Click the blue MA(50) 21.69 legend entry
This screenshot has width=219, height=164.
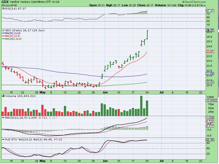coord(11,33)
